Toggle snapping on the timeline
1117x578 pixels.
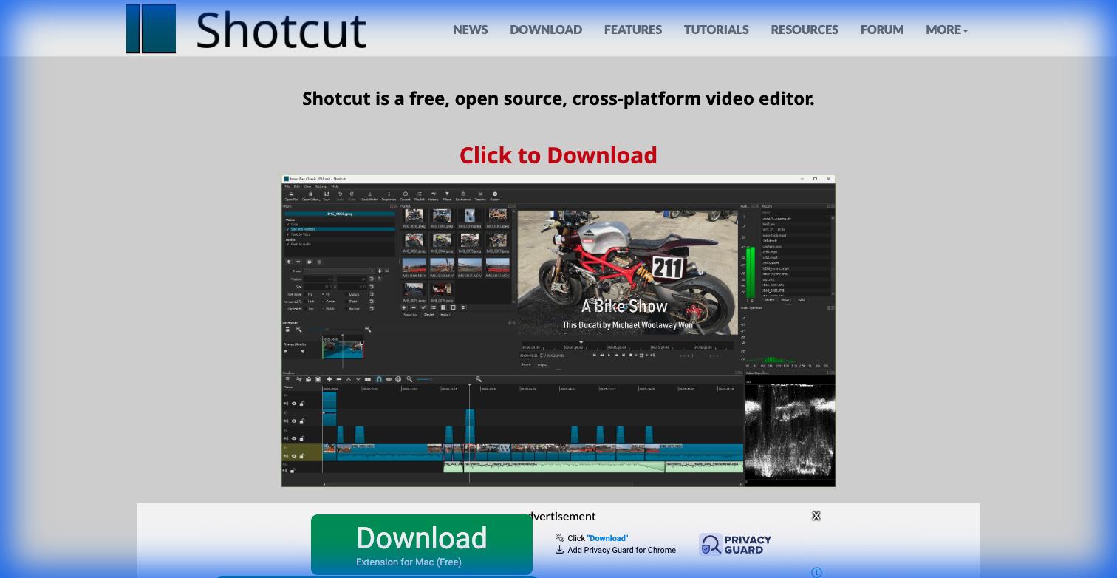(380, 379)
